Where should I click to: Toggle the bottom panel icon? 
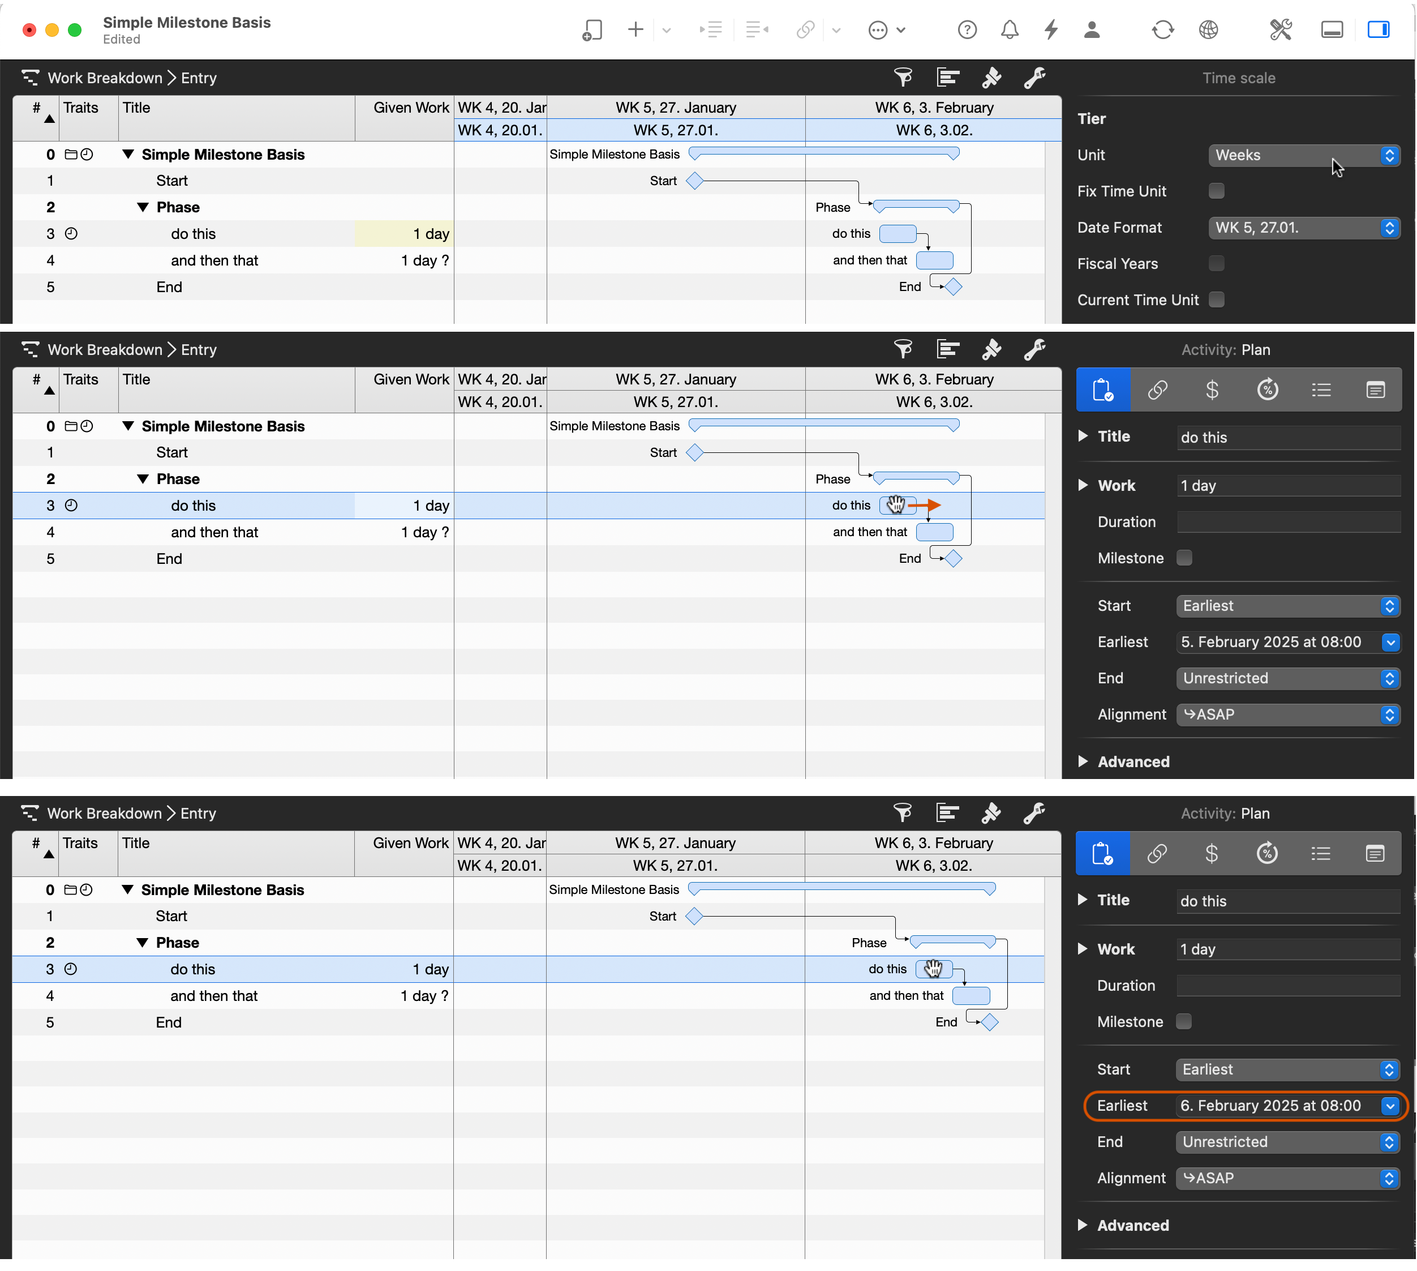tap(1332, 30)
